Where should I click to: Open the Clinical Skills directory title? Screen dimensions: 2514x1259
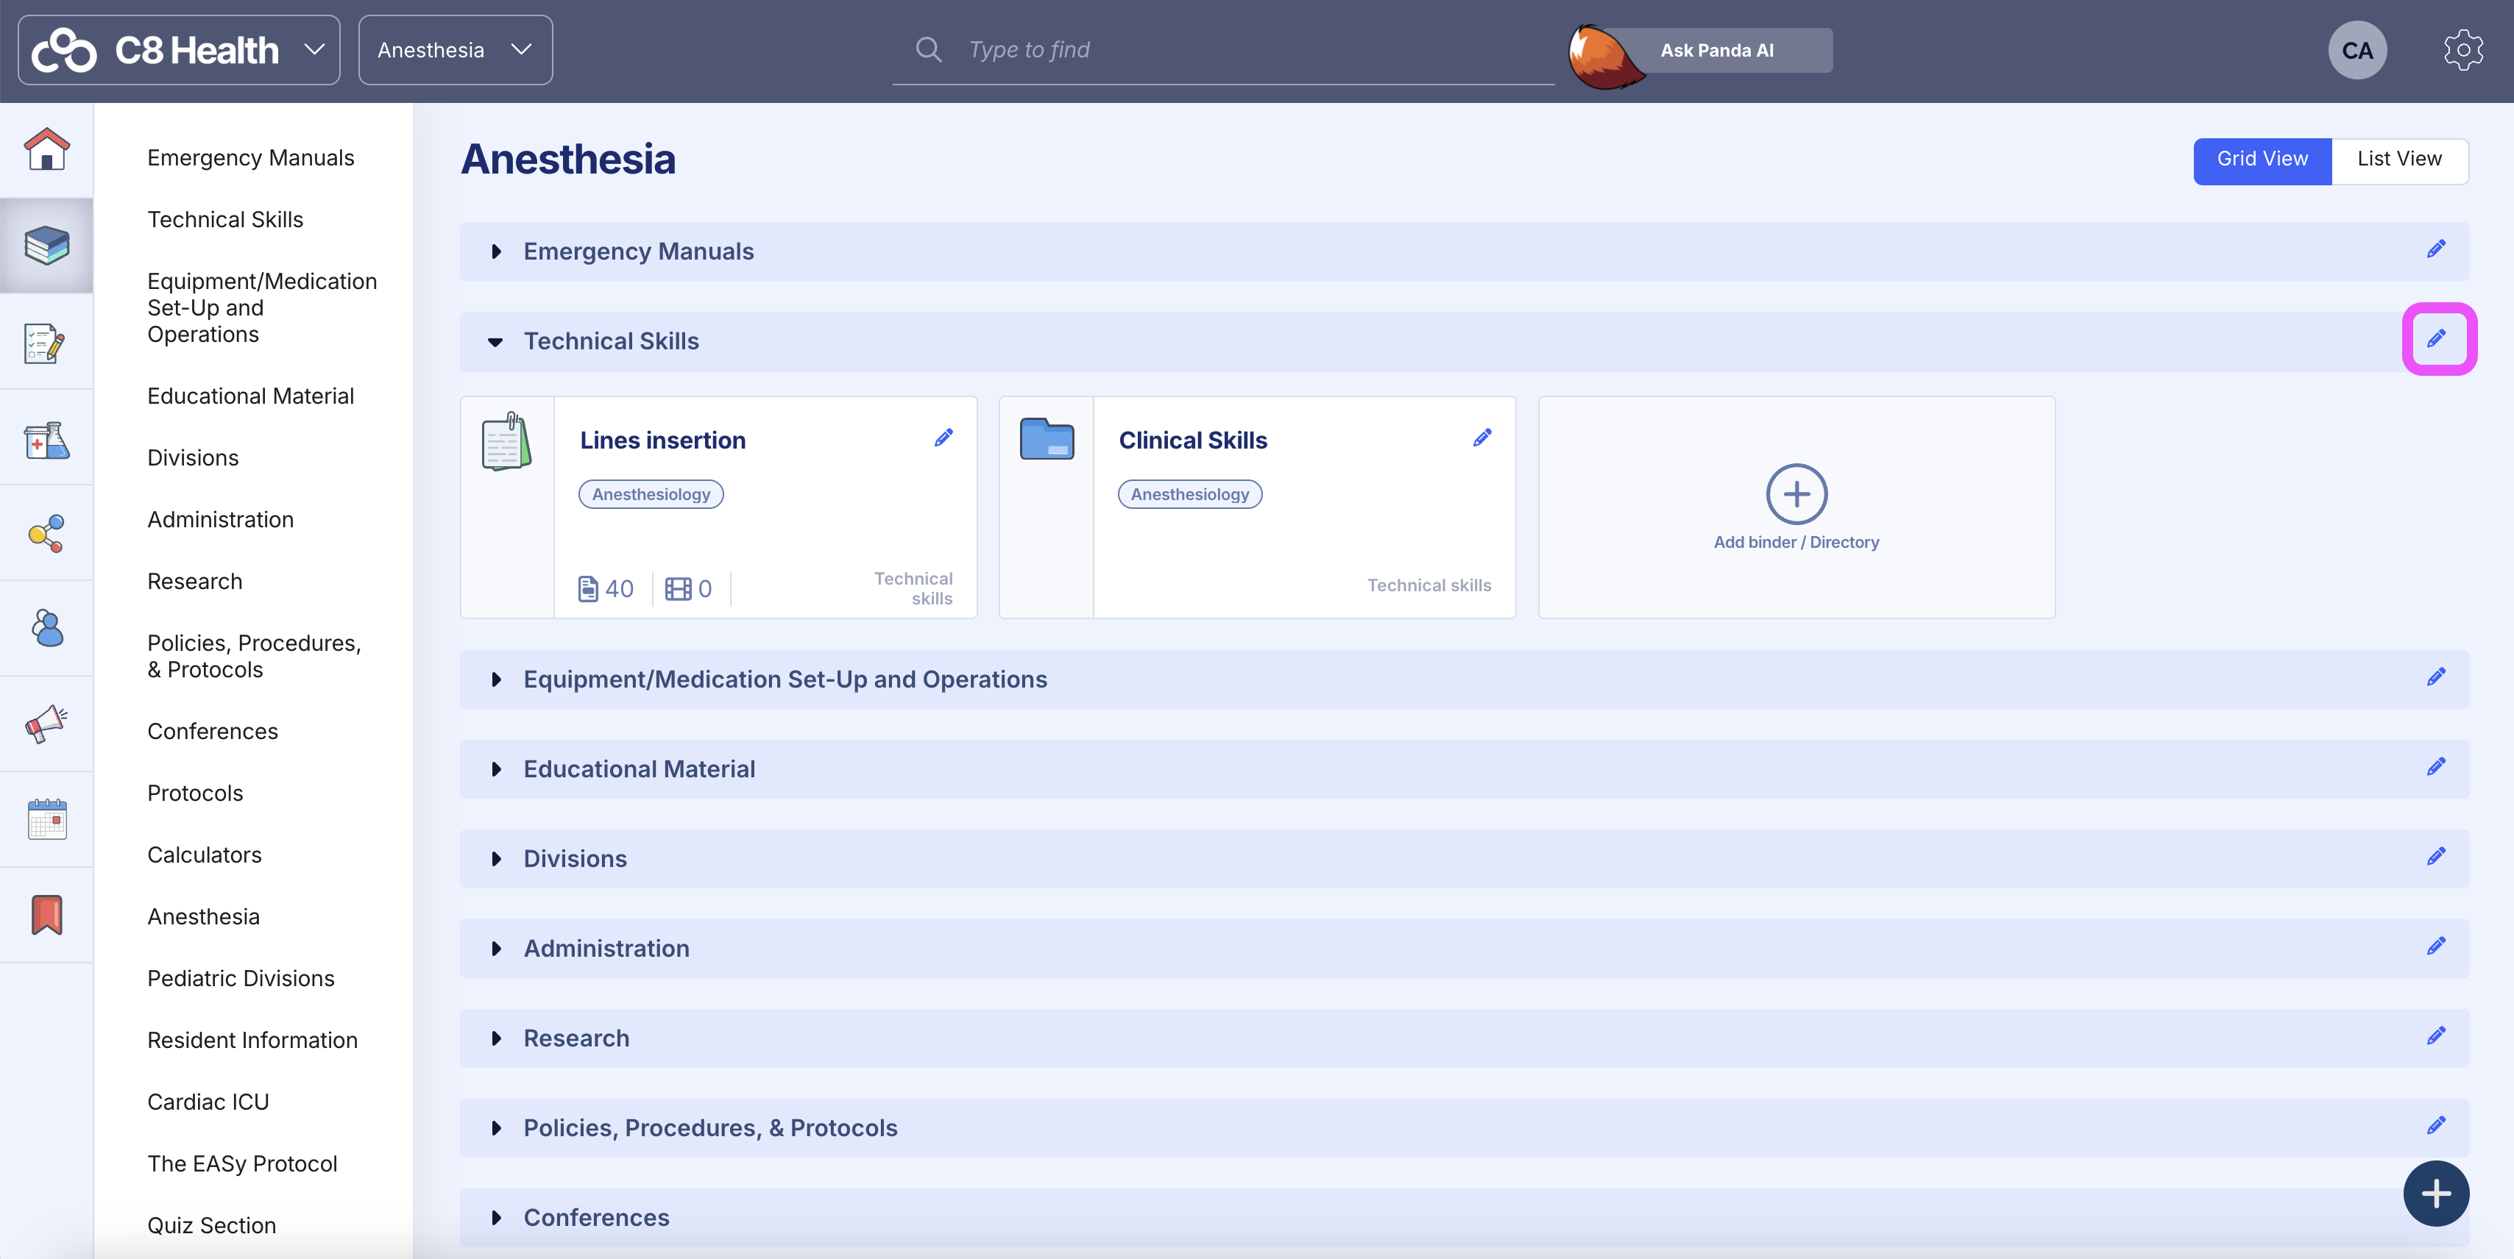pyautogui.click(x=1192, y=441)
